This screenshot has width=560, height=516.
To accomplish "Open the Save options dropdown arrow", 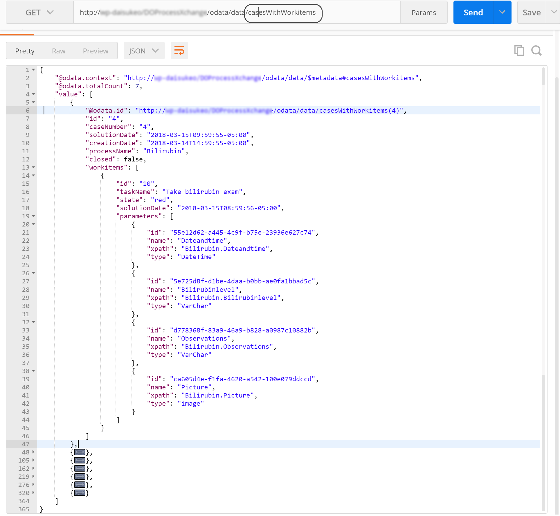I will (x=554, y=12).
